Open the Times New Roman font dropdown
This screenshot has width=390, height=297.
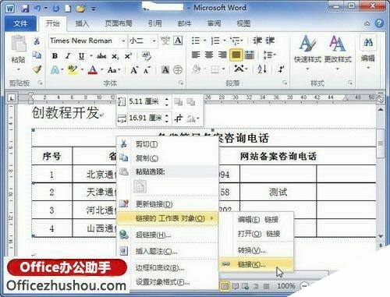coord(123,41)
